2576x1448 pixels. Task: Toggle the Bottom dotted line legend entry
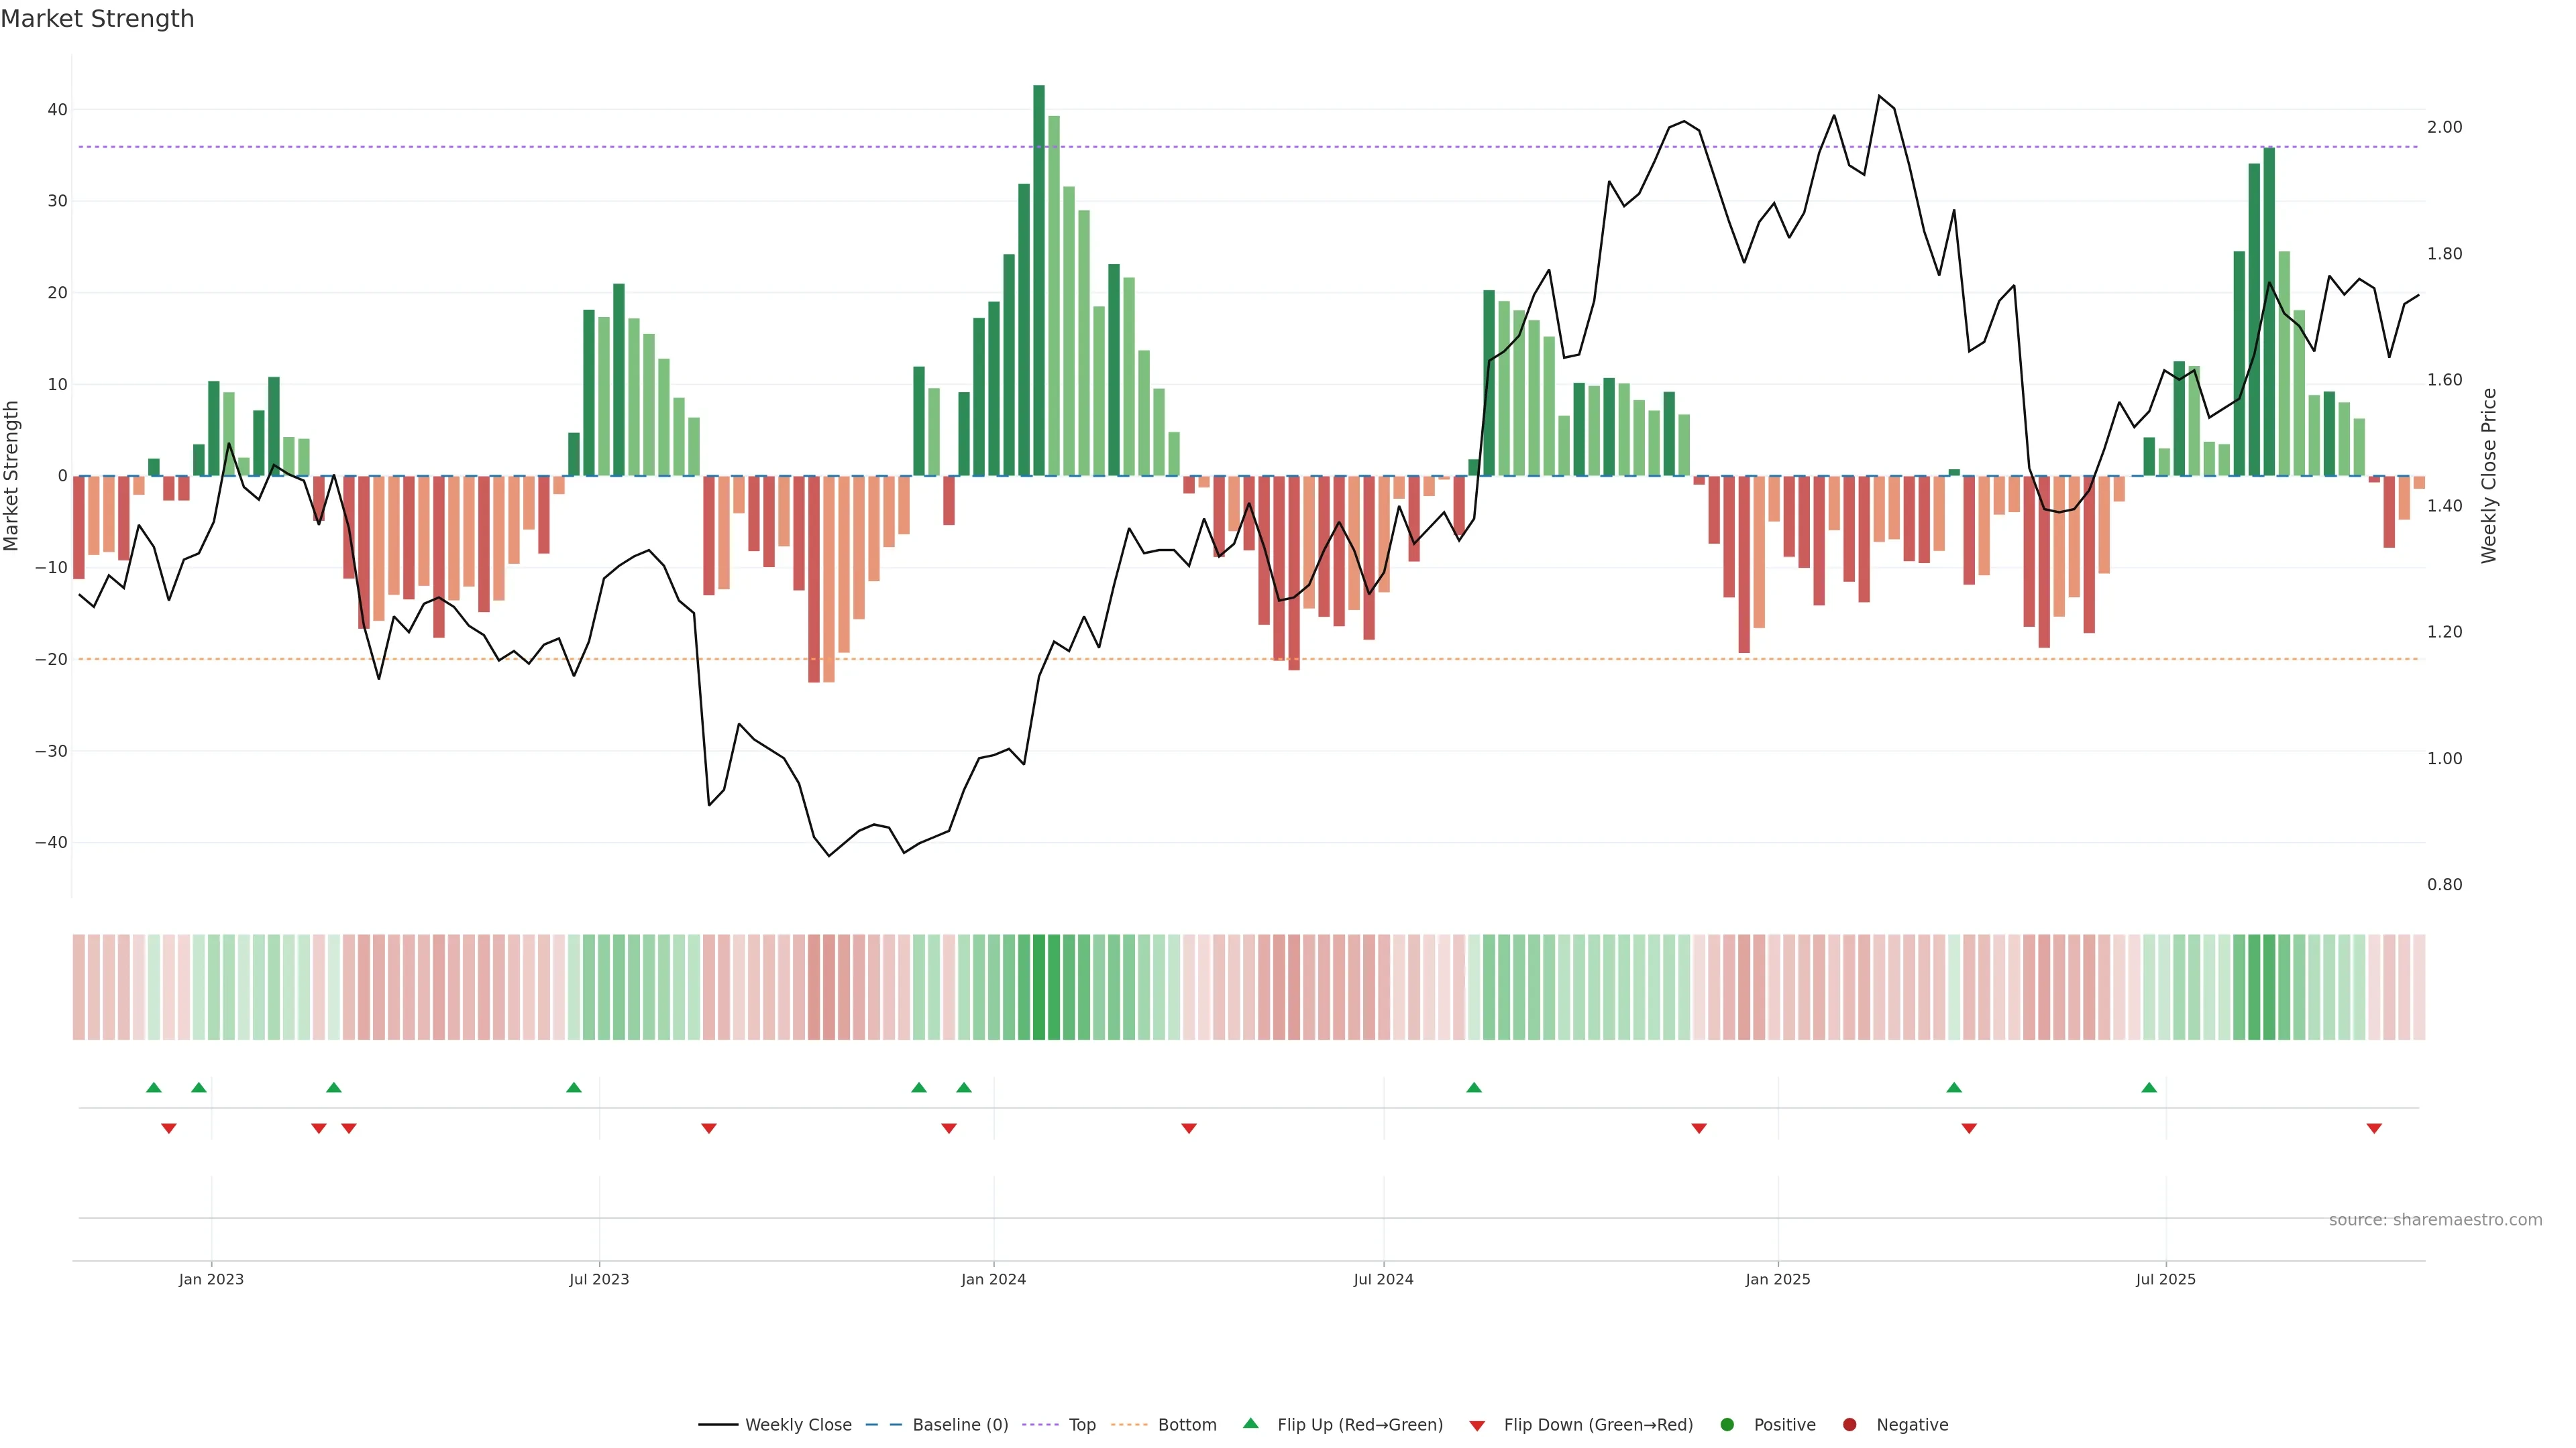pyautogui.click(x=1186, y=1424)
